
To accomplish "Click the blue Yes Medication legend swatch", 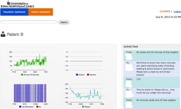I will [20, 107].
